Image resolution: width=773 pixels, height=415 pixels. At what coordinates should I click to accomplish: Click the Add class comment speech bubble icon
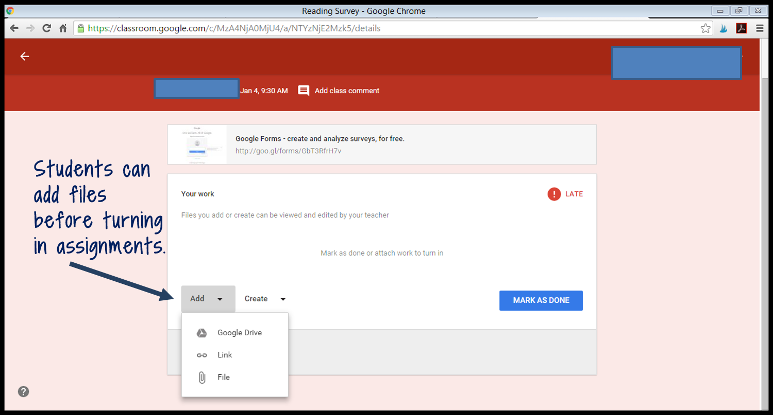pyautogui.click(x=304, y=91)
